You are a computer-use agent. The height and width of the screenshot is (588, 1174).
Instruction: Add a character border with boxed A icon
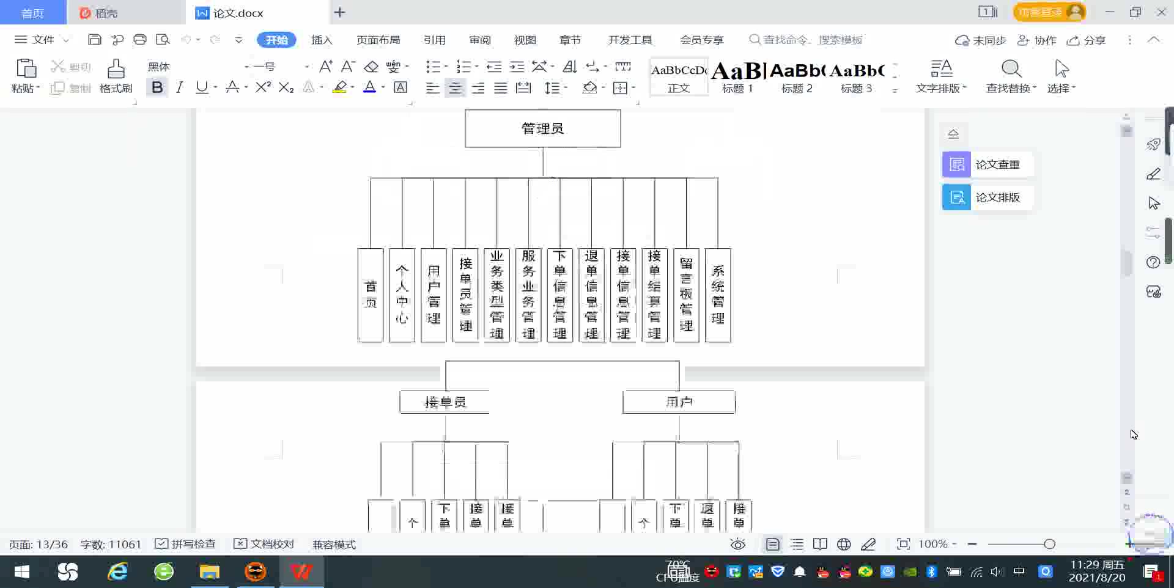click(x=401, y=87)
